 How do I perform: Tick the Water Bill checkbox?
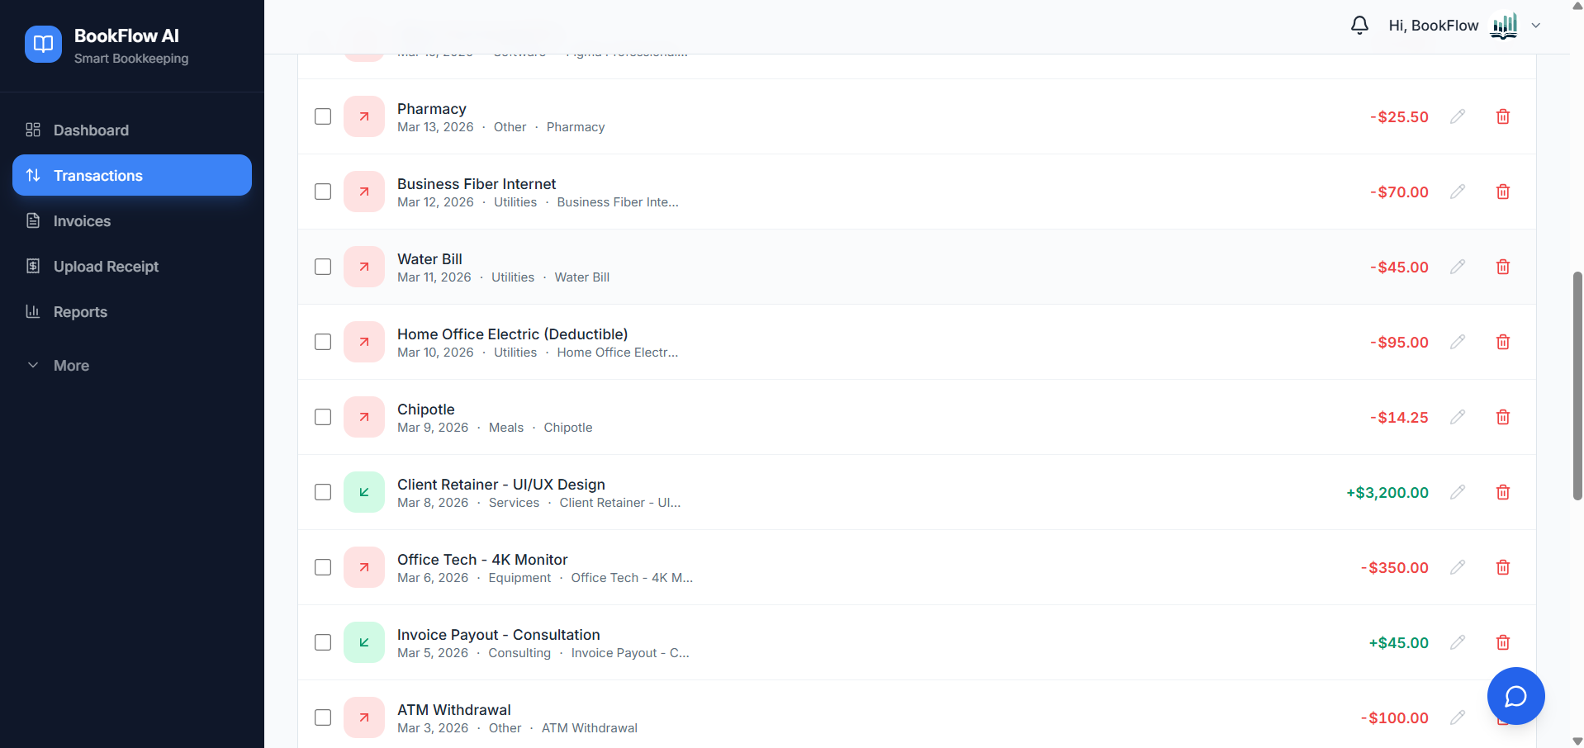coord(323,267)
